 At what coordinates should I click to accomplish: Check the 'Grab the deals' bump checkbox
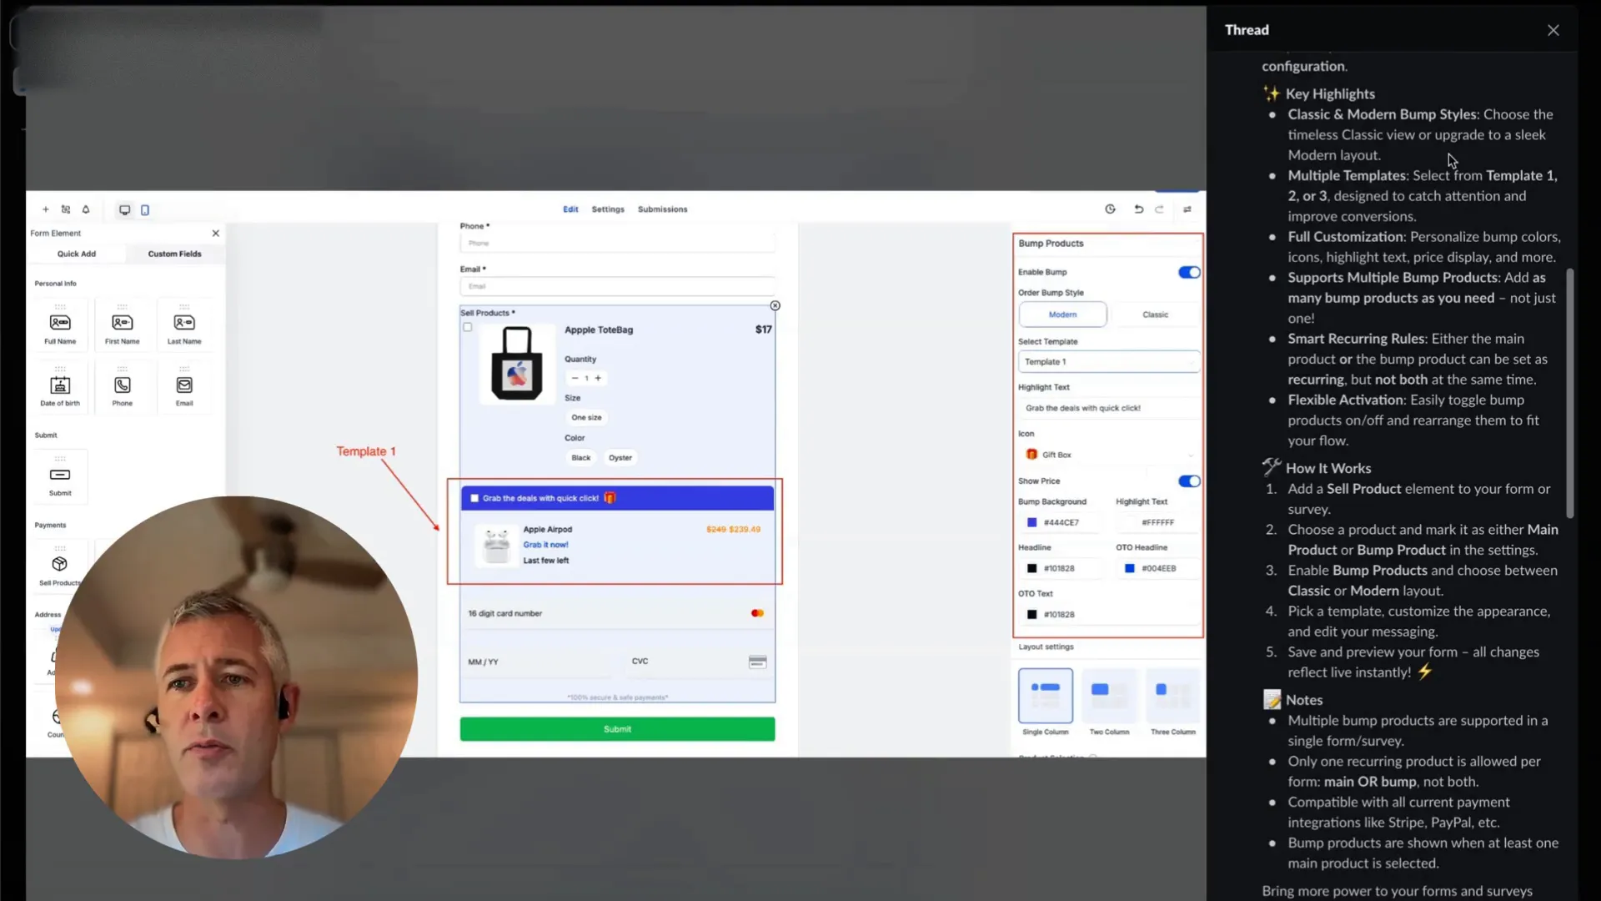click(474, 498)
